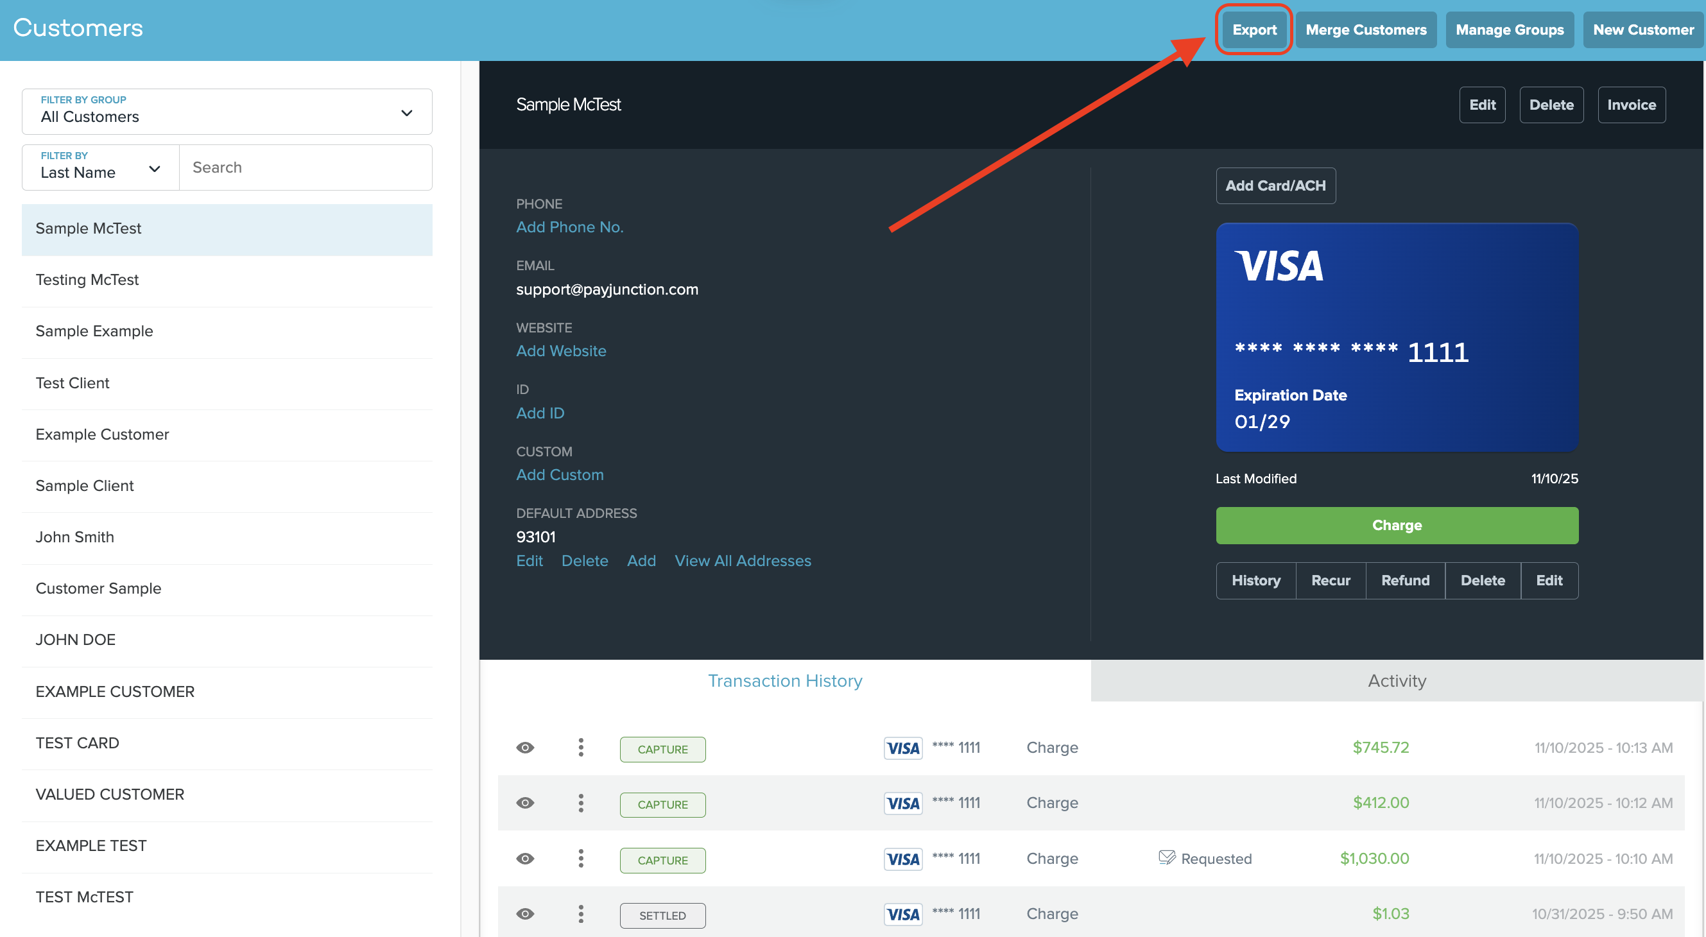1706x937 pixels.
Task: Click Add ID link
Action: pos(540,413)
